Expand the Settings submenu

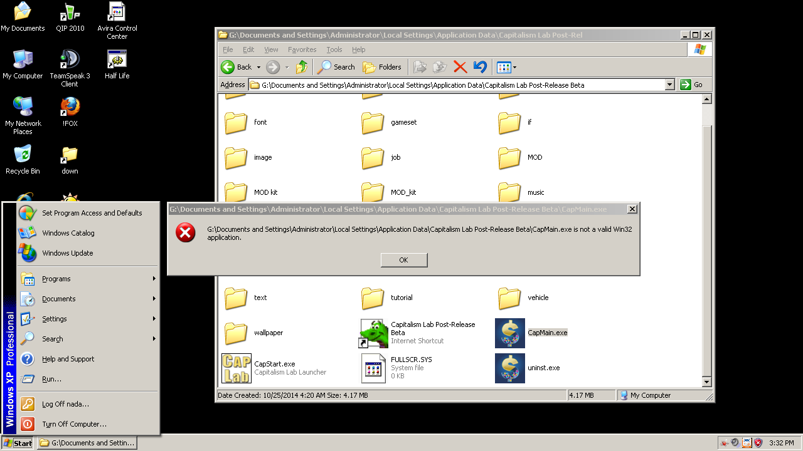(x=87, y=319)
